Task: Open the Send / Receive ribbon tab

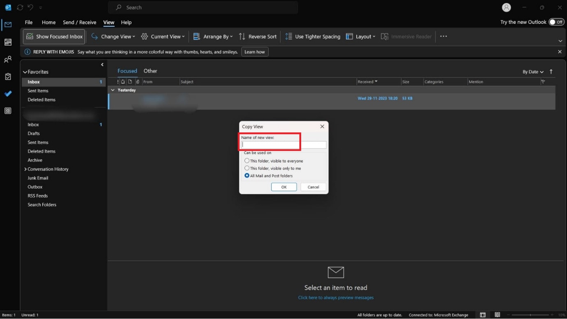Action: pos(79,22)
